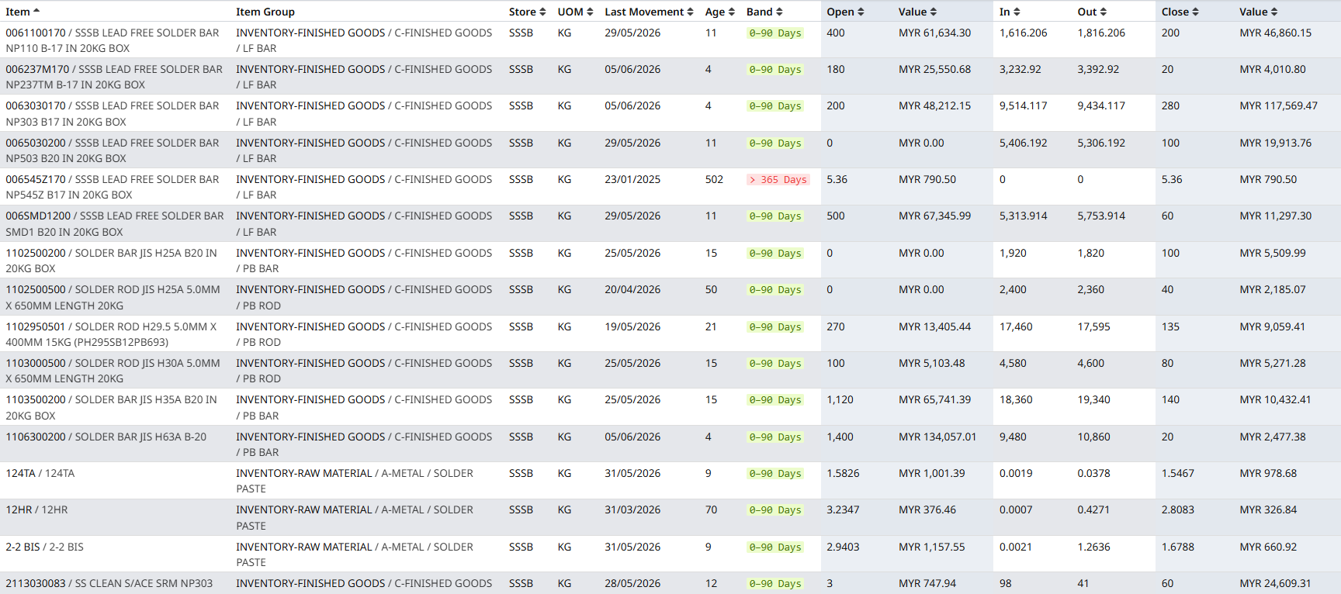Select item 1103000500 SOLDER ROD JIS H30A
The width and height of the screenshot is (1341, 594).
coord(113,371)
